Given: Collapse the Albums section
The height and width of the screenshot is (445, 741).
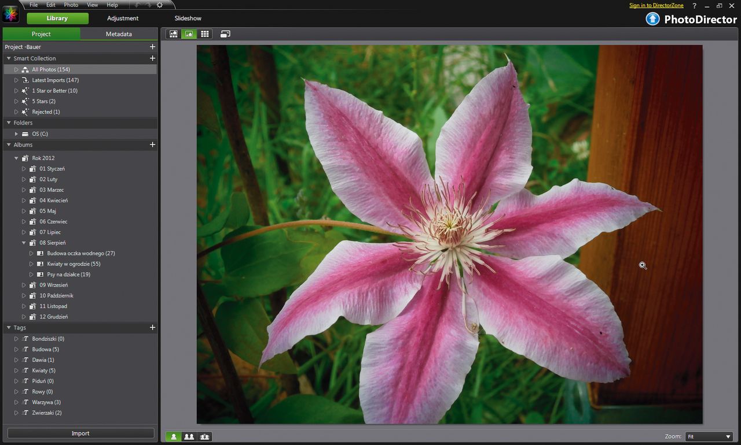Looking at the screenshot, I should click(x=8, y=144).
